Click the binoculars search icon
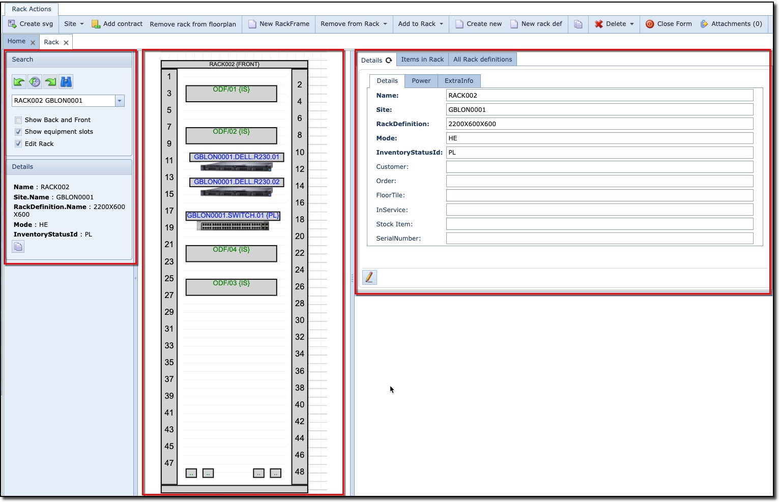Image resolution: width=779 pixels, height=502 pixels. click(66, 81)
